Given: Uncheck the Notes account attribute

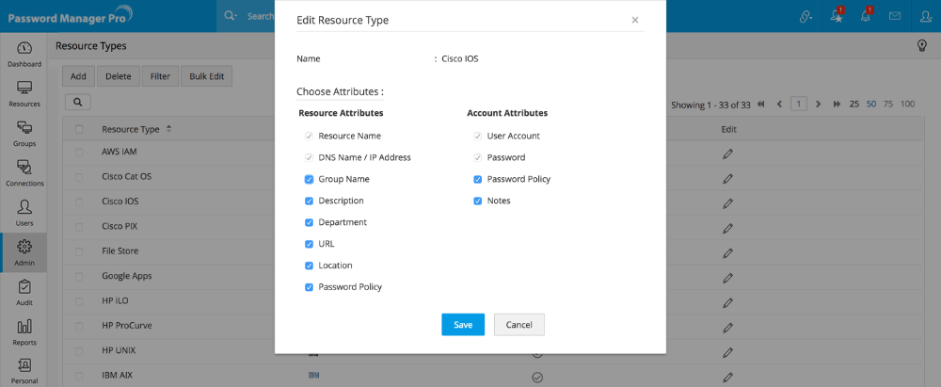Looking at the screenshot, I should pyautogui.click(x=478, y=201).
